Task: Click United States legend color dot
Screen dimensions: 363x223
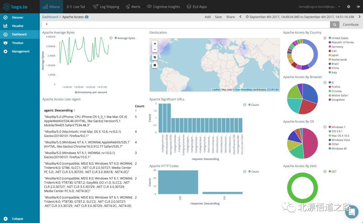Action: (x=330, y=38)
